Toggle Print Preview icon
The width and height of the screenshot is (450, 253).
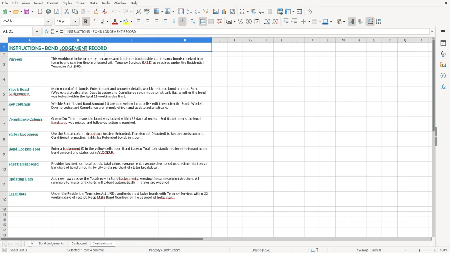(x=57, y=12)
